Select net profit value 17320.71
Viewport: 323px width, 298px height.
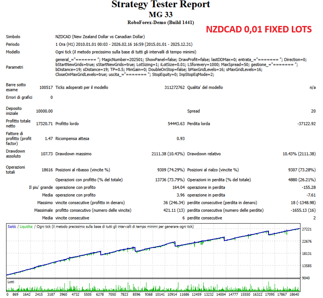point(44,124)
